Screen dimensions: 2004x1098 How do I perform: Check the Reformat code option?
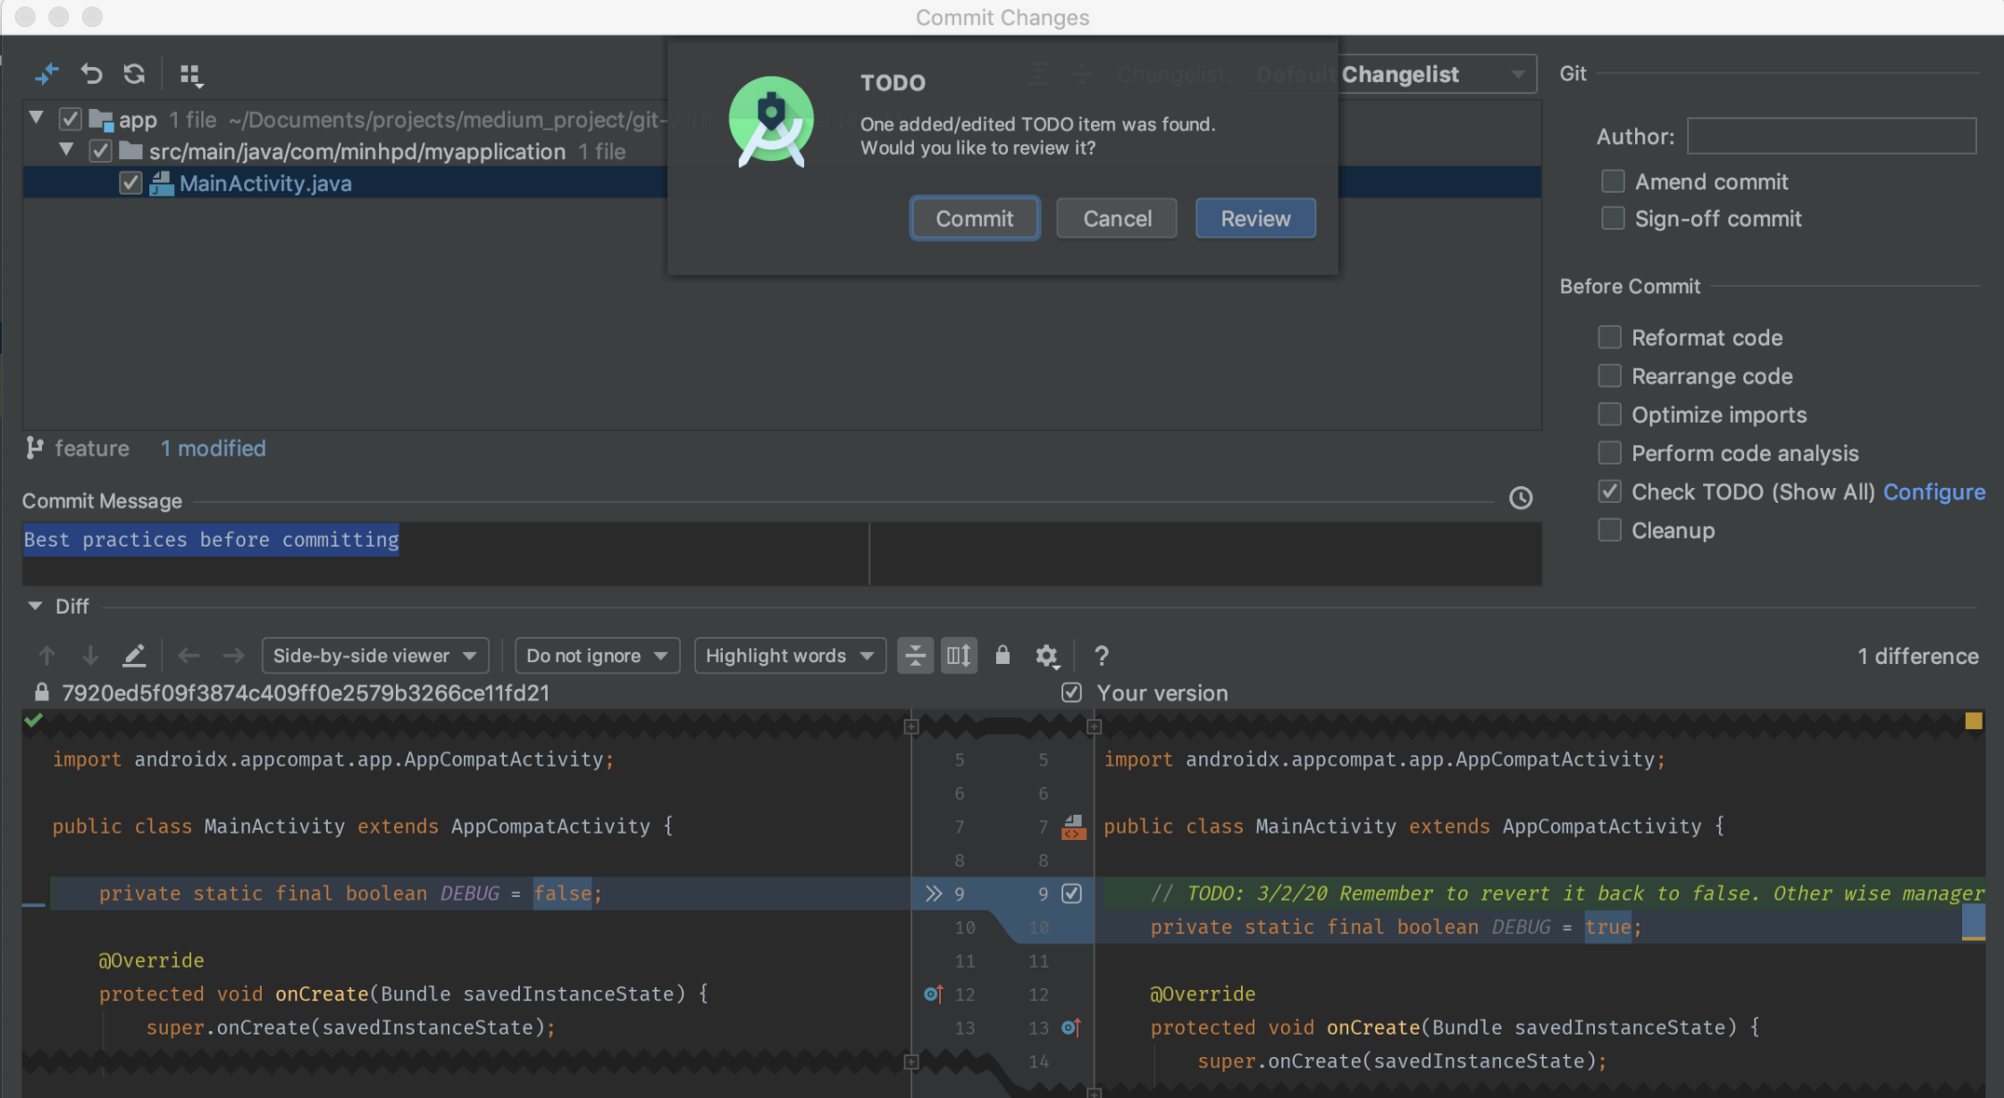pyautogui.click(x=1609, y=337)
